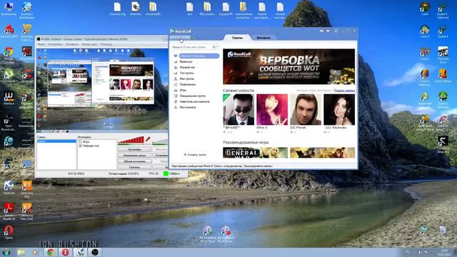The width and height of the screenshot is (457, 257).
Task: Click the Plugins button in OBS
Action: (134, 167)
